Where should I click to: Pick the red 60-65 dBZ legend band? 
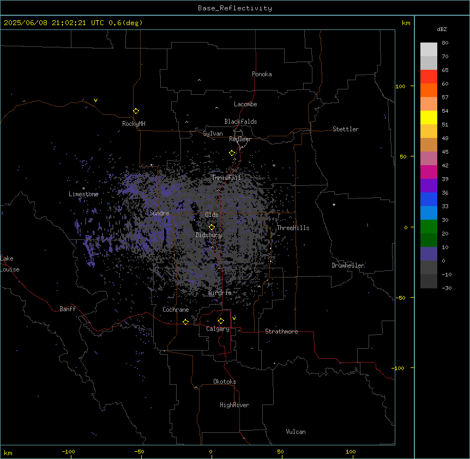coord(429,77)
